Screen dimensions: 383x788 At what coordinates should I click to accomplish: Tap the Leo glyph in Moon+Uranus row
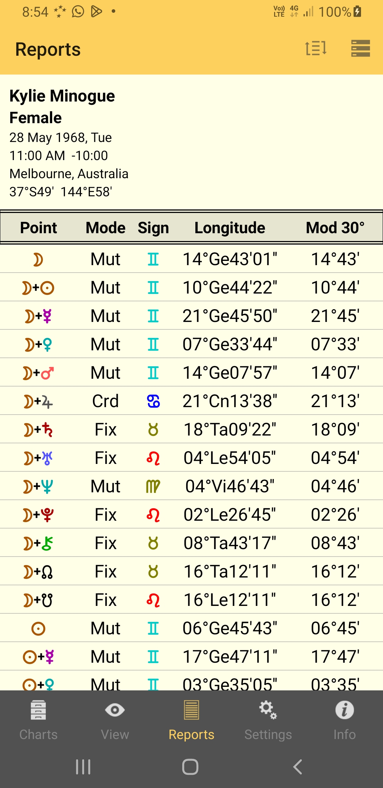153,458
